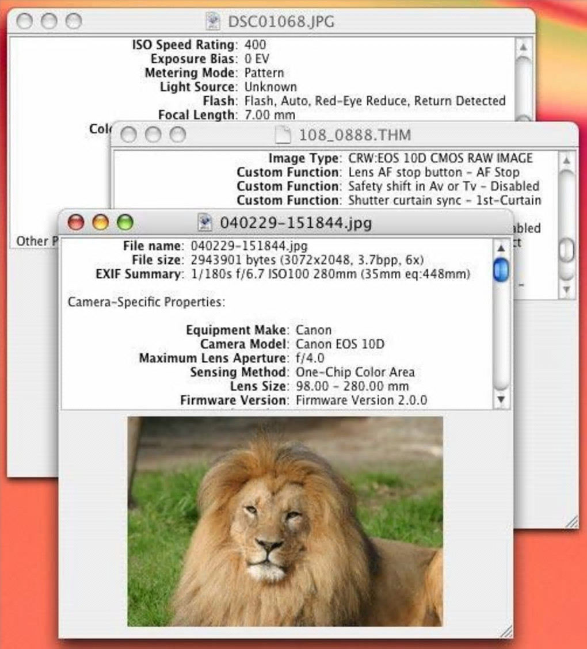
Task: Click scroll-up arrow in 040229-151844.jpg info pane
Action: click(501, 248)
